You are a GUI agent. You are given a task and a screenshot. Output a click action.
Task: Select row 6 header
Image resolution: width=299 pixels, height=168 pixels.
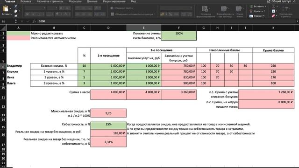tap(3, 67)
